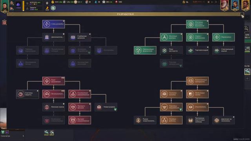Open the Дипломатиче... node with bank icon

(x=53, y=37)
